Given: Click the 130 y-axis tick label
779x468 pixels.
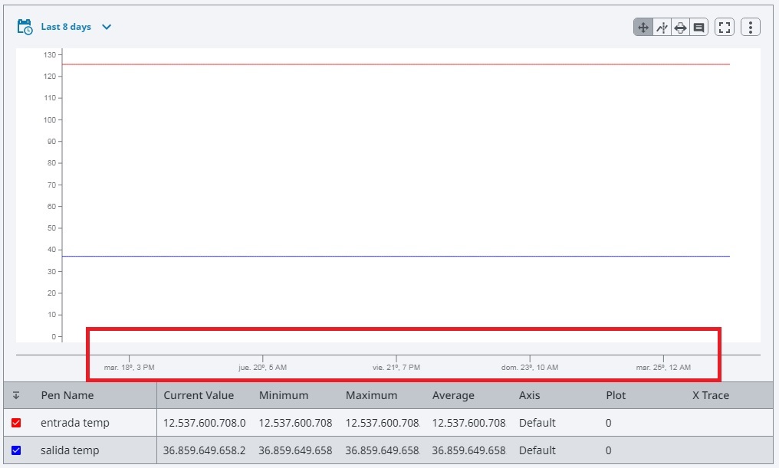Looking at the screenshot, I should coord(50,54).
